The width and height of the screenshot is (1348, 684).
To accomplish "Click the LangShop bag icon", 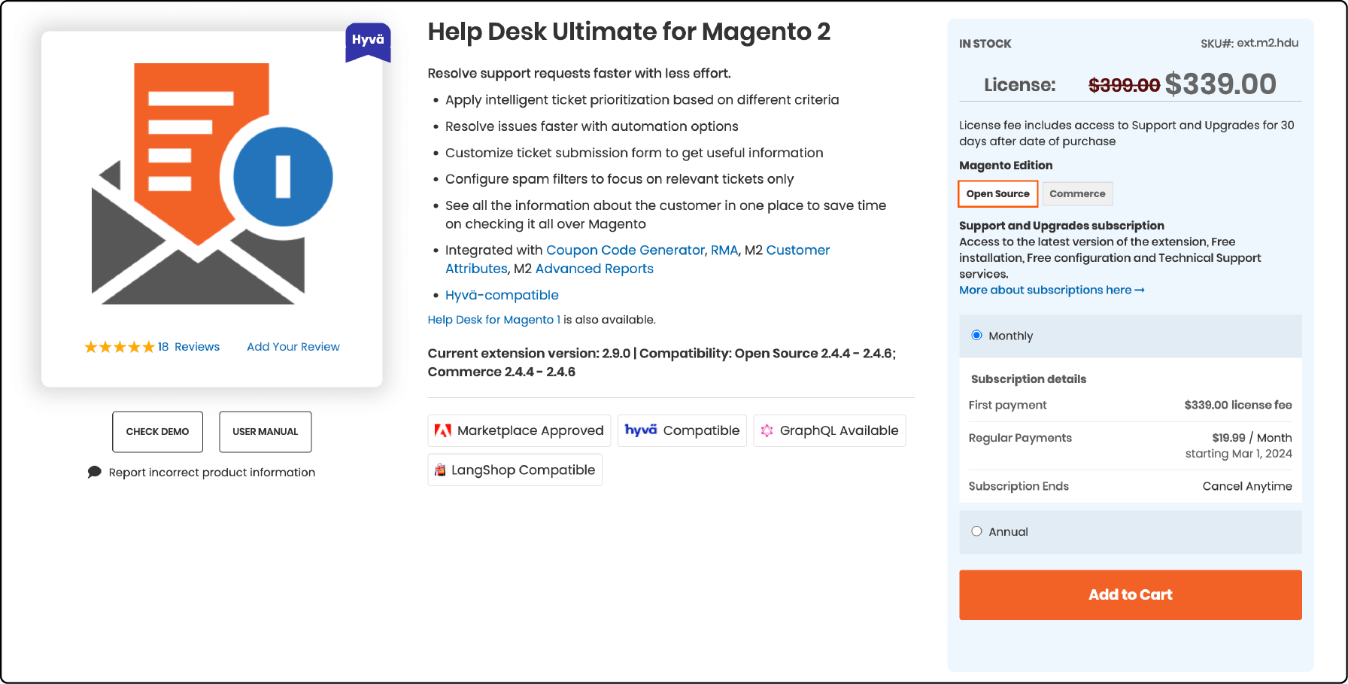I will (440, 470).
